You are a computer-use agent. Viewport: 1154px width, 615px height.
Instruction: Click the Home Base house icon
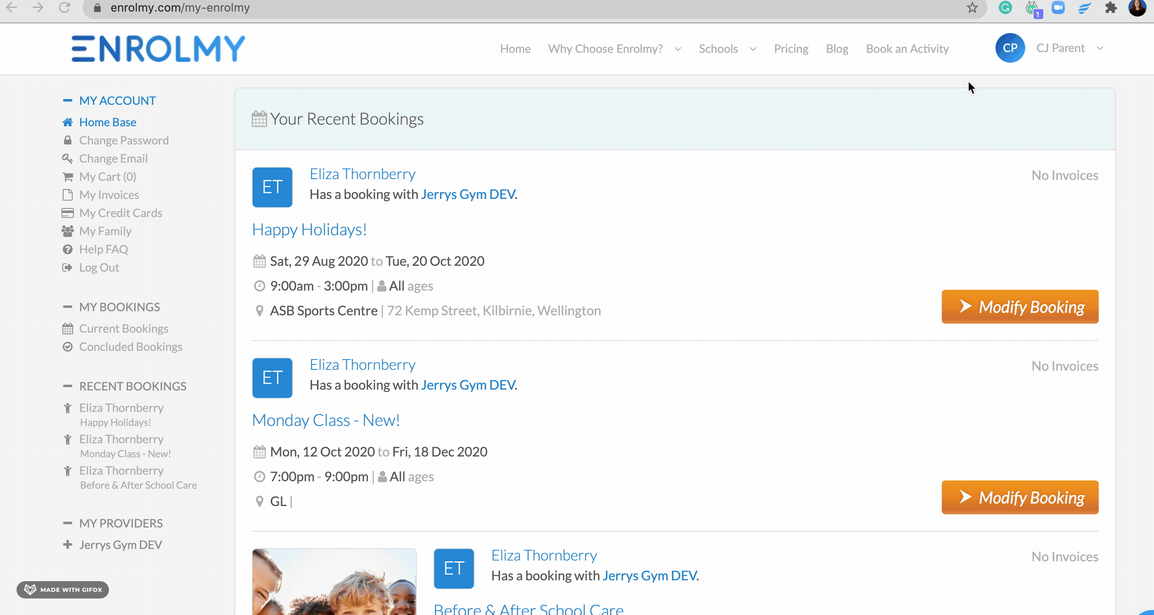68,122
